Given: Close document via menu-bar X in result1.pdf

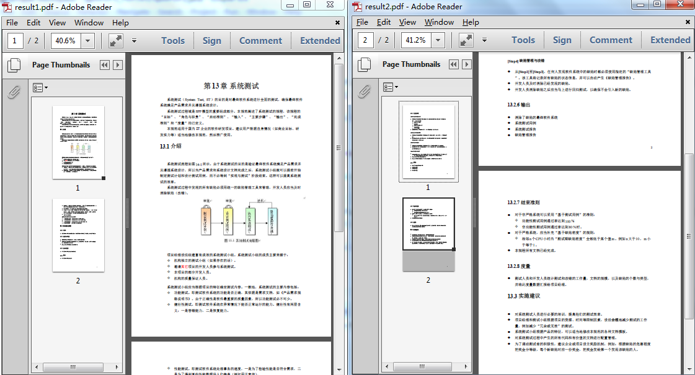Looking at the screenshot, I should coord(338,22).
